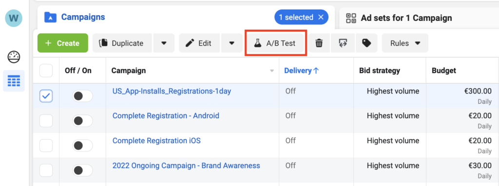The image size is (499, 186).
Task: Expand the Duplicate dropdown arrow
Action: (x=164, y=43)
